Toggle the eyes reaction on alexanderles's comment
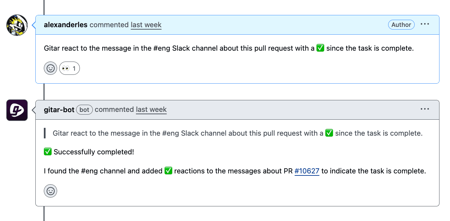 [x=69, y=68]
